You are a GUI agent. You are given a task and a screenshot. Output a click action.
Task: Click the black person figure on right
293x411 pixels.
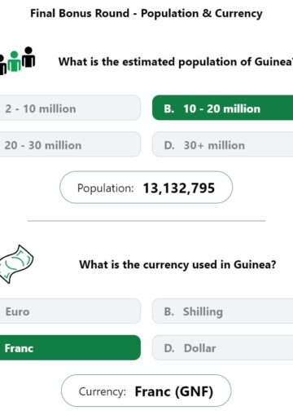coord(28,57)
